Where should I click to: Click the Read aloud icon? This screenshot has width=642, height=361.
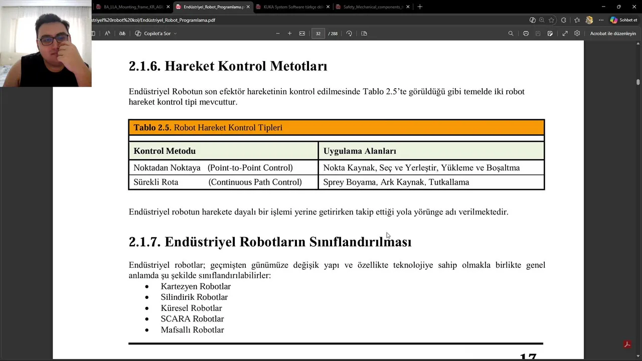(107, 34)
